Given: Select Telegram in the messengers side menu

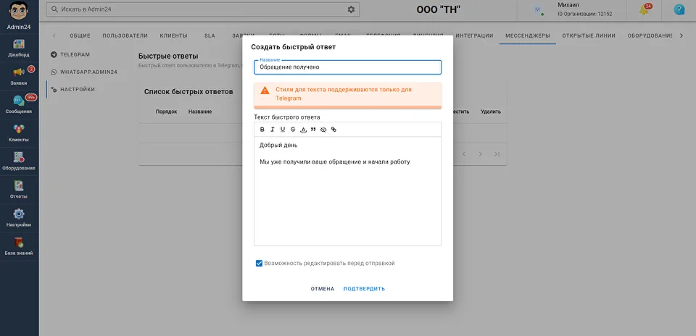Looking at the screenshot, I should [75, 54].
